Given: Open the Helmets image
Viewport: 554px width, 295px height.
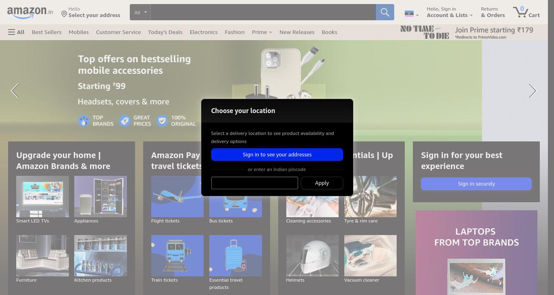Looking at the screenshot, I should (x=312, y=256).
